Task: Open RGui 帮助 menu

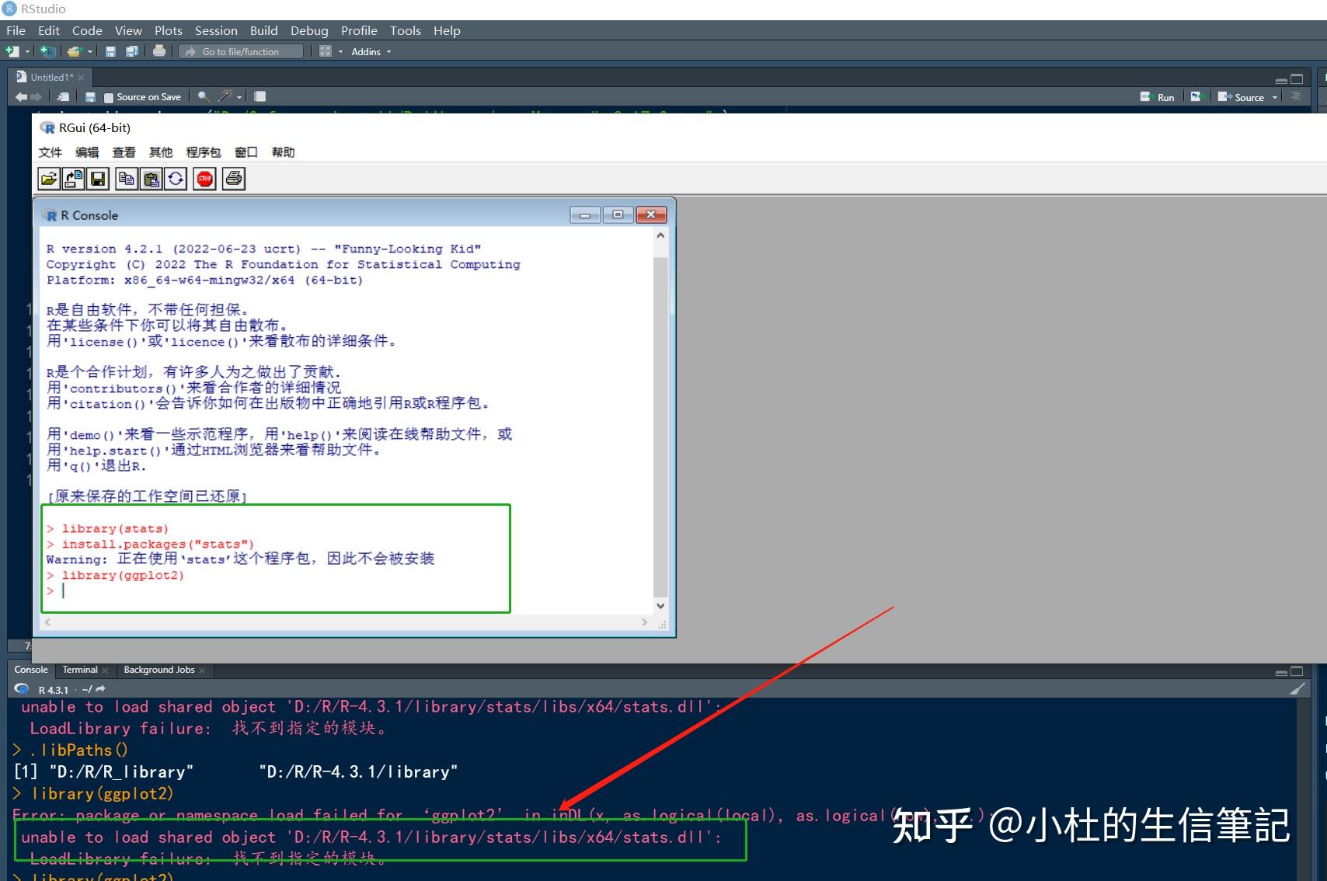Action: [x=283, y=152]
